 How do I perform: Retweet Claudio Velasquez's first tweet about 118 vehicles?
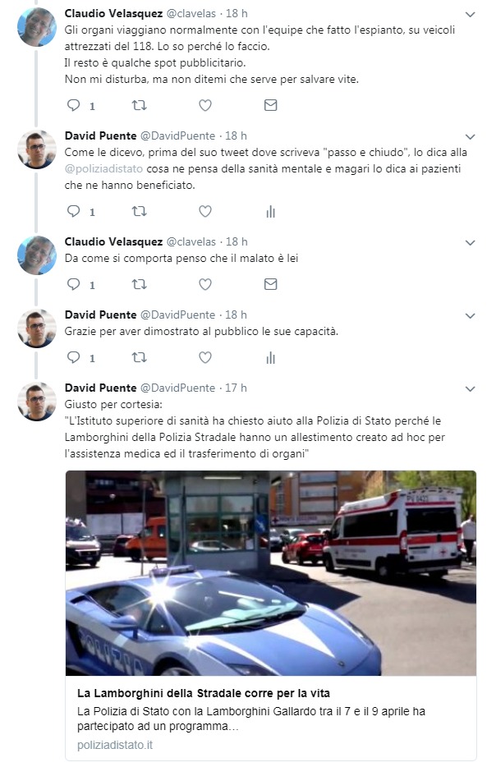point(140,105)
